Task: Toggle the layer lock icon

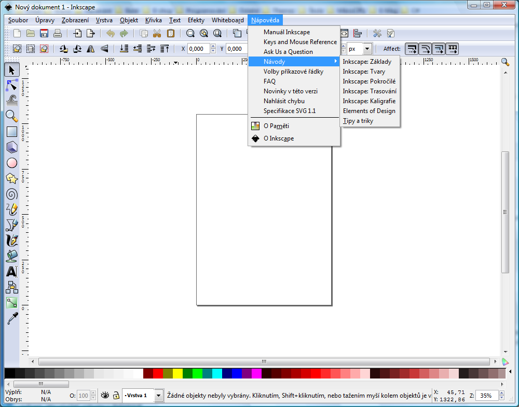Action: (116, 396)
